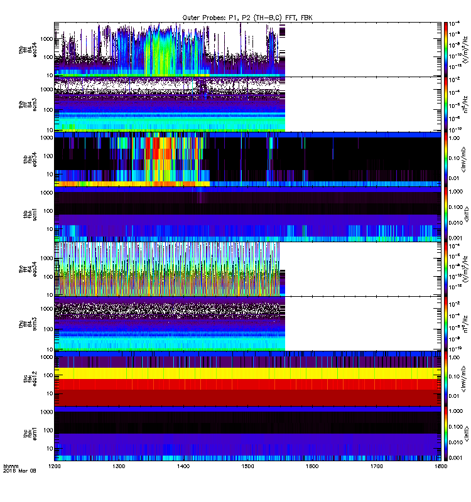Viewport: 471px width, 502px height.
Task: Click the thc fff 64 eac34 panel label
Action: click(x=28, y=269)
